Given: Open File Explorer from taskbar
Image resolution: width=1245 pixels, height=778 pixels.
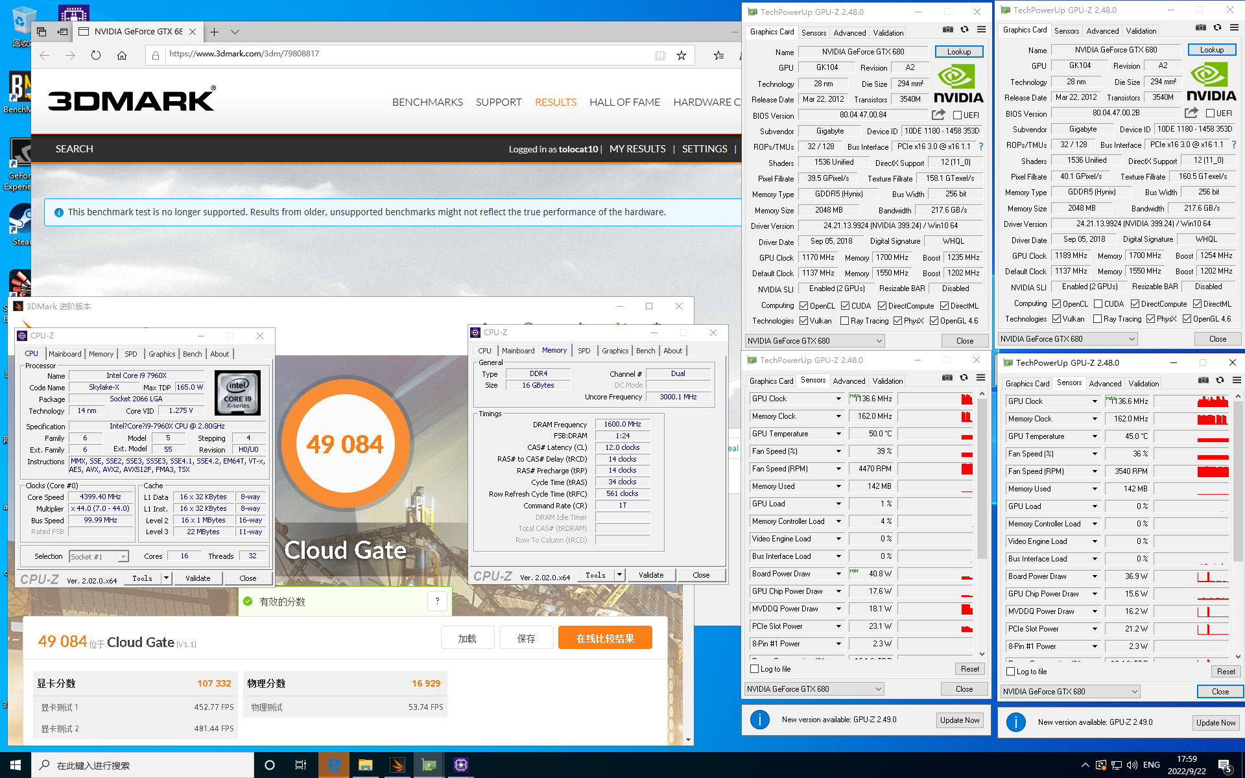Looking at the screenshot, I should coord(366,765).
